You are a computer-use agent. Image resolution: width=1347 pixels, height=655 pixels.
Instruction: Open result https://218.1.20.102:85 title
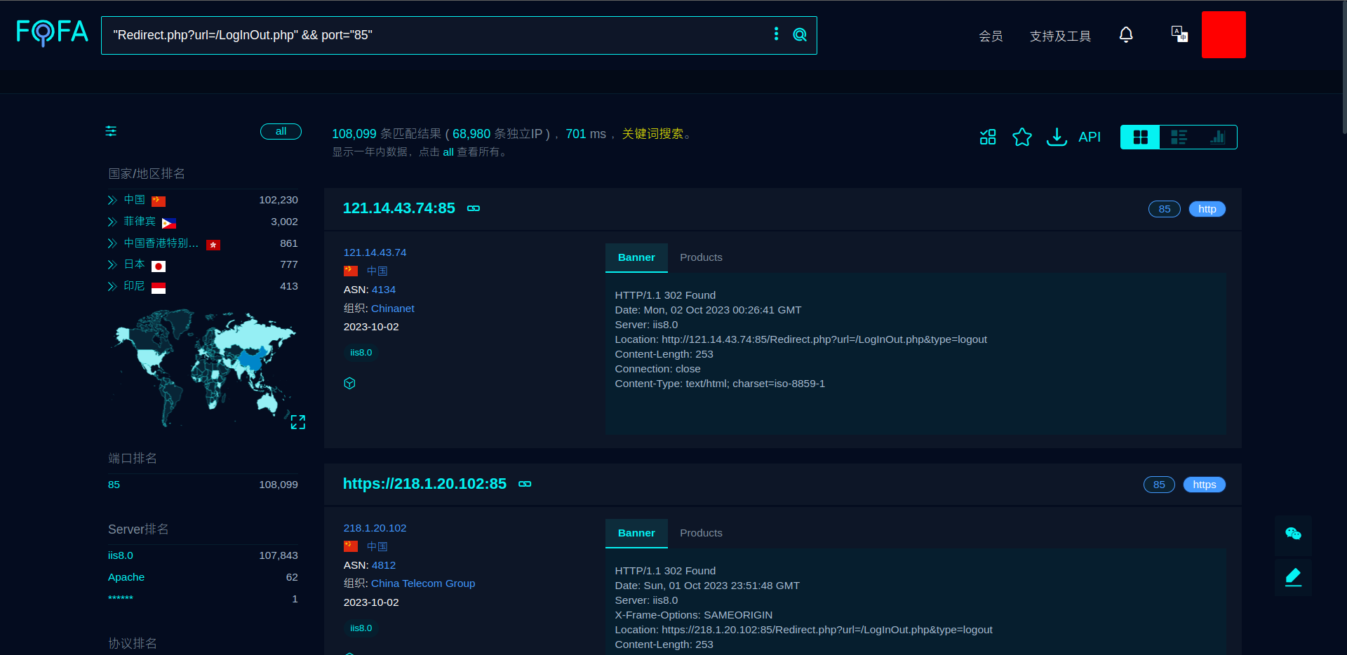(x=424, y=484)
